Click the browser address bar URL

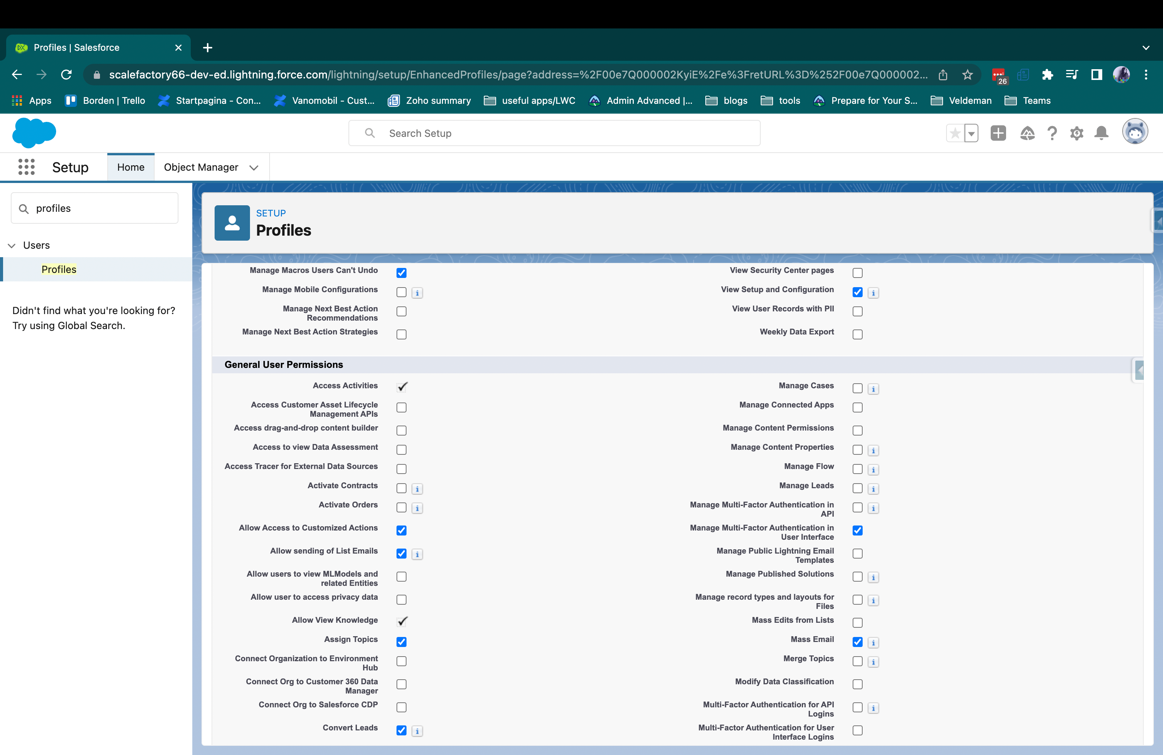point(518,74)
